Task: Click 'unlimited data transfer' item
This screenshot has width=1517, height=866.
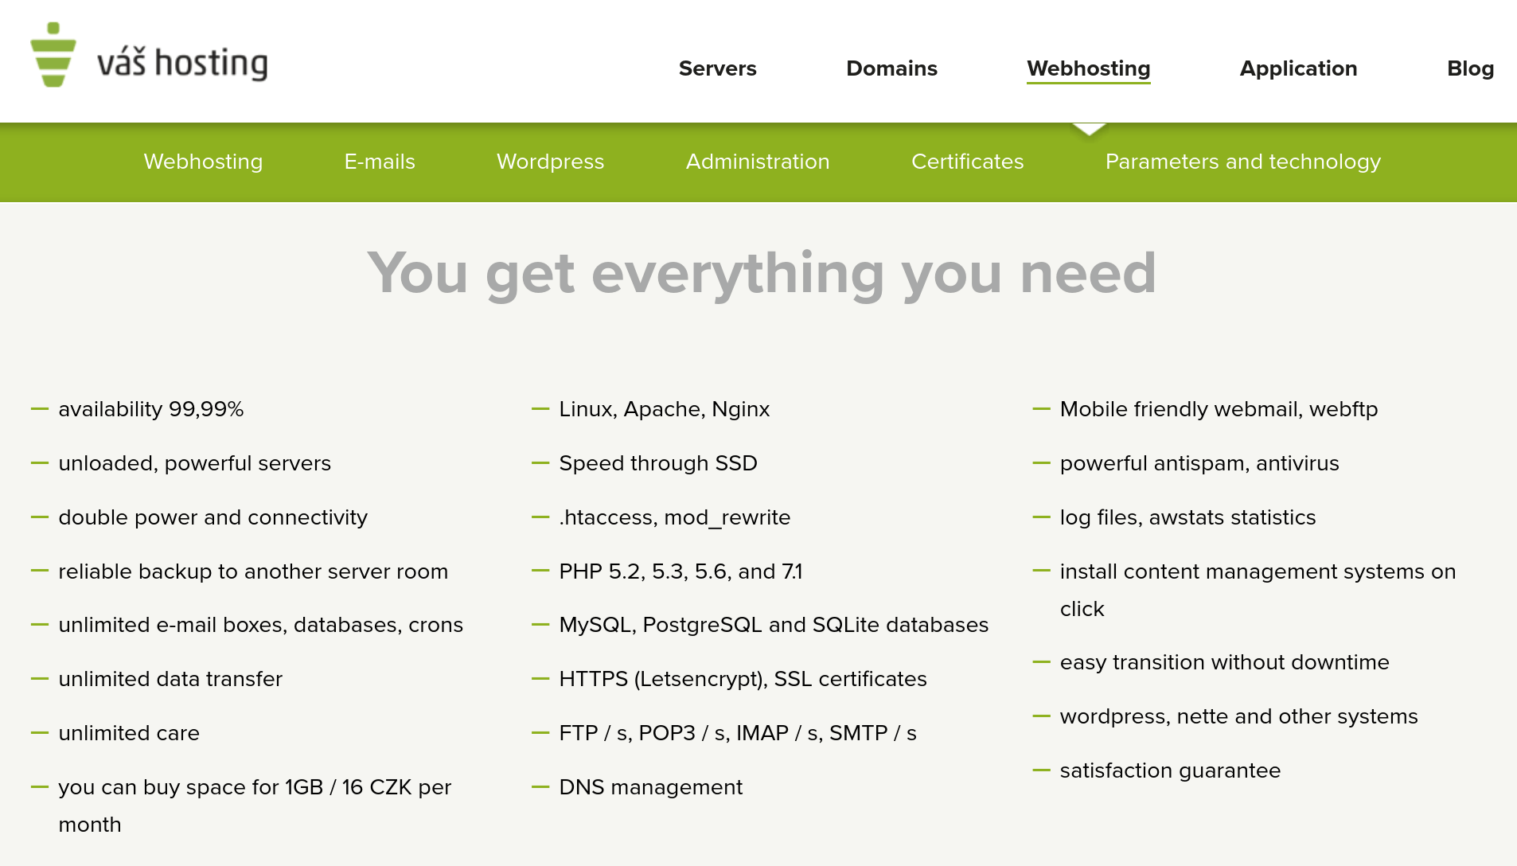Action: click(170, 679)
